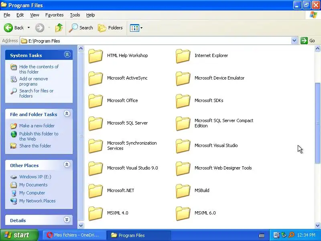Select the Microsoft Office folder icon
Viewport: 321px width, 241px height.
point(95,101)
